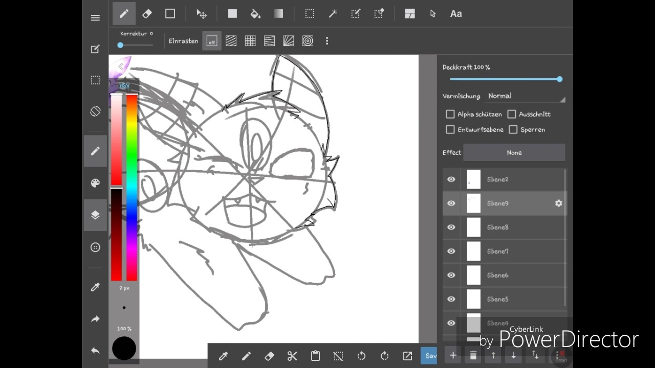Enable perspective snap guide
Viewport: 655px width, 368px height.
(x=269, y=41)
